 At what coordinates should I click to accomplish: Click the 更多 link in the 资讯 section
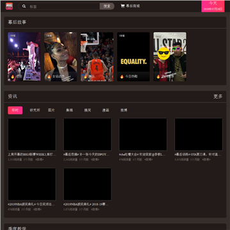[218, 96]
